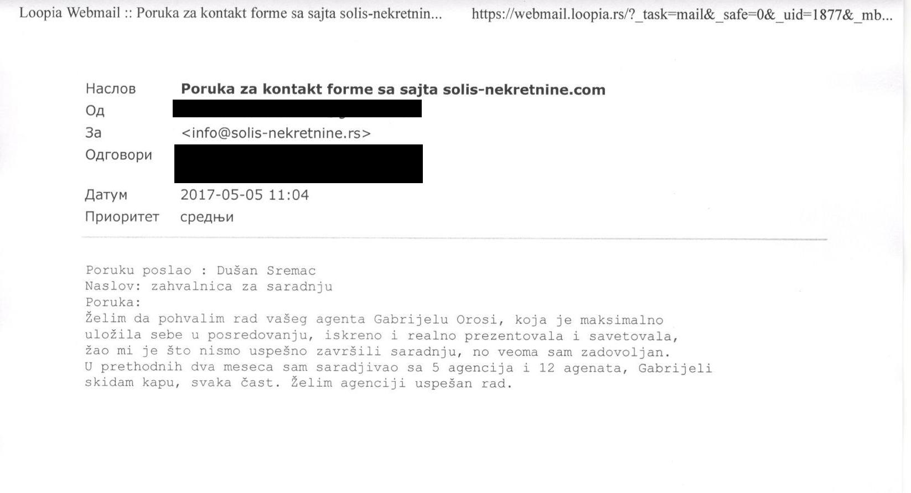Viewport: 911px width, 493px height.
Task: Click the Од sender label
Action: coord(95,111)
